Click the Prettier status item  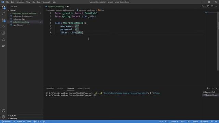pyautogui.click(x=204, y=122)
